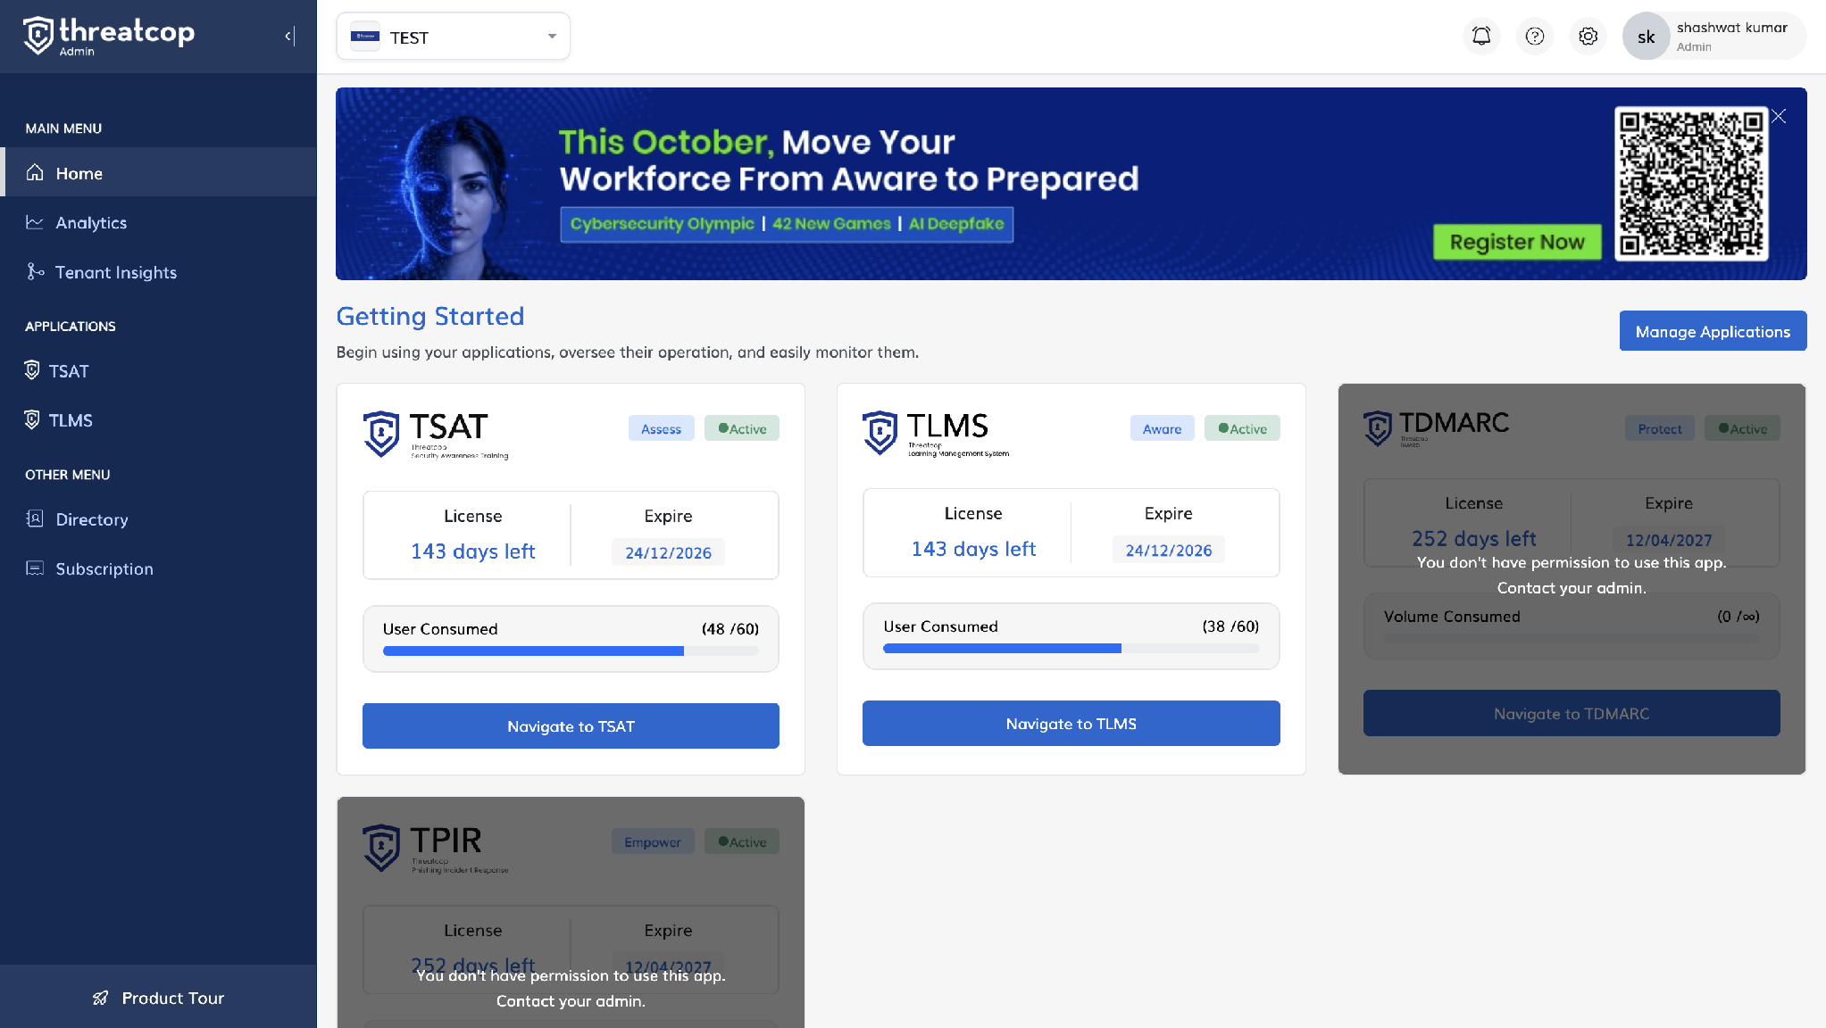This screenshot has width=1826, height=1028.
Task: Click the Active status on TSAT card
Action: [742, 428]
